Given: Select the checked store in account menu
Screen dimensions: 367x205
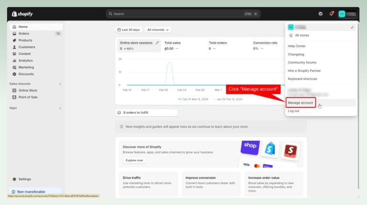Looking at the screenshot, I should 321,27.
